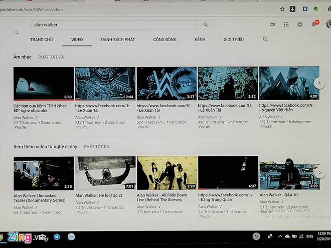The height and width of the screenshot is (248, 331).
Task: Click title 'Các bạn qua kênh THH Nhạc 8D'
Action: 40,108
